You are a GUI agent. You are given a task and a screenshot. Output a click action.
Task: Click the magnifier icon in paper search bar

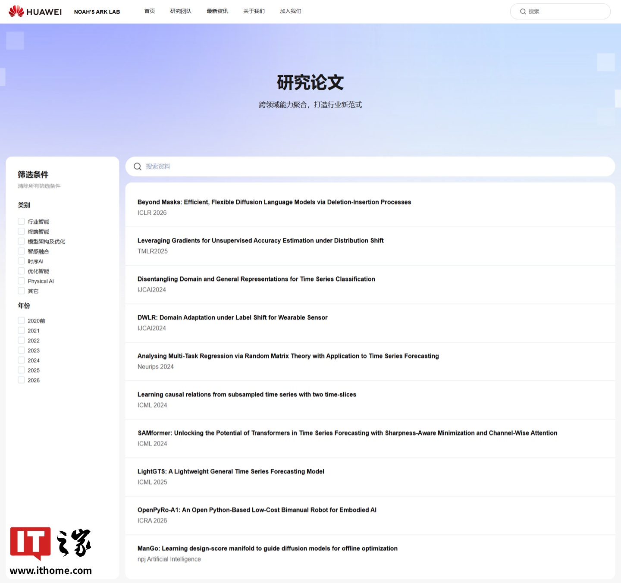pyautogui.click(x=138, y=166)
